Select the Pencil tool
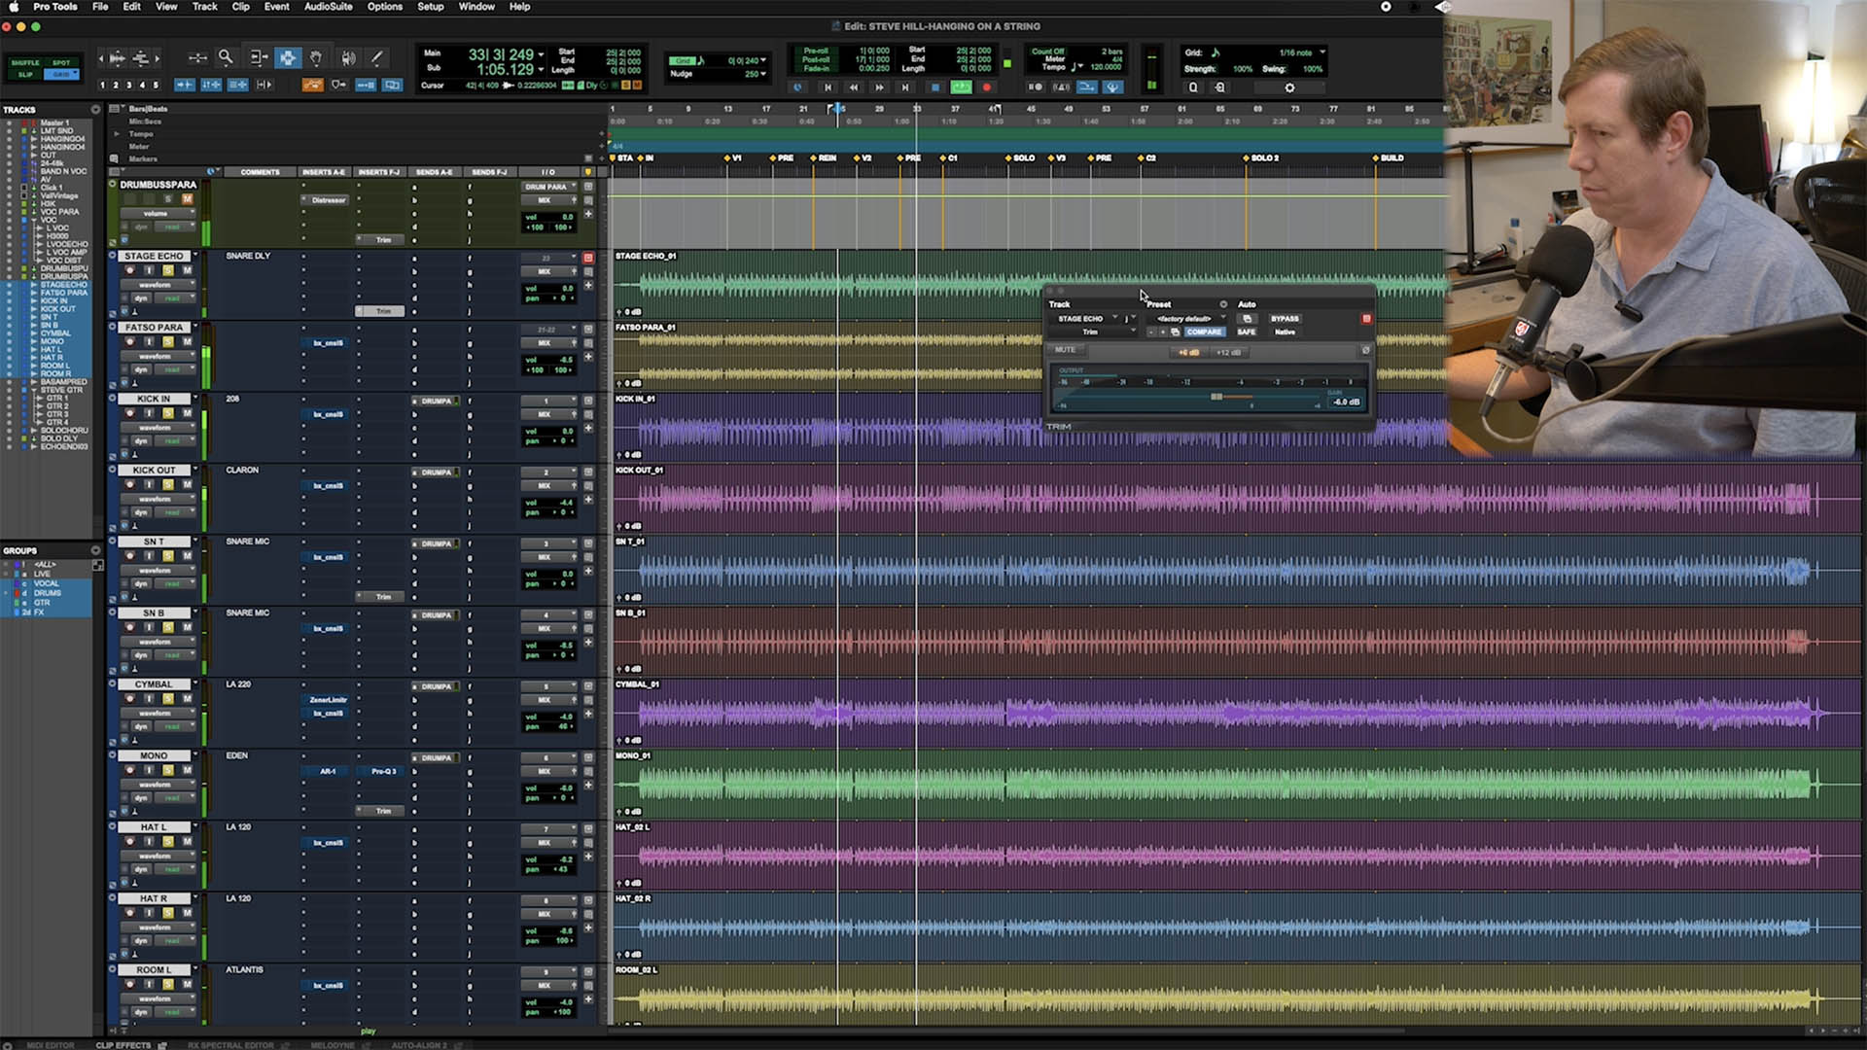The width and height of the screenshot is (1867, 1050). point(377,58)
